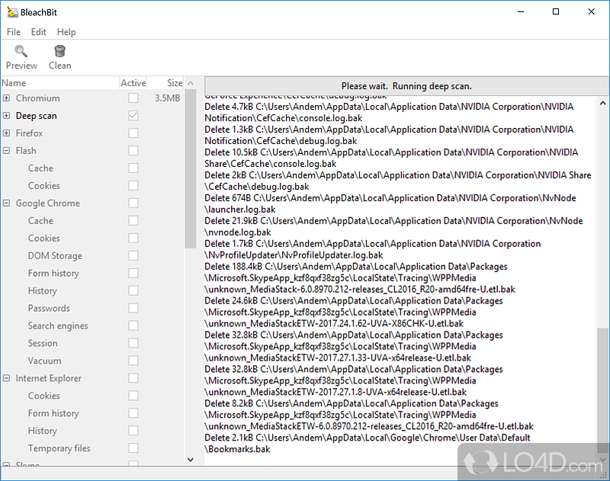Image resolution: width=610 pixels, height=481 pixels.
Task: Select the DOM Storage item
Action: click(55, 255)
